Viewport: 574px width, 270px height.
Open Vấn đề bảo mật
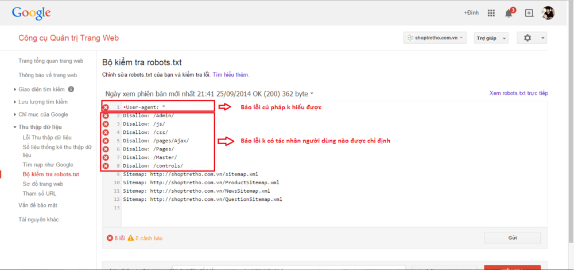[38, 205]
